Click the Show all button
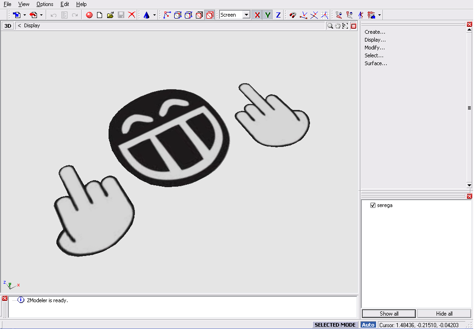Image resolution: width=474 pixels, height=329 pixels. coord(389,314)
